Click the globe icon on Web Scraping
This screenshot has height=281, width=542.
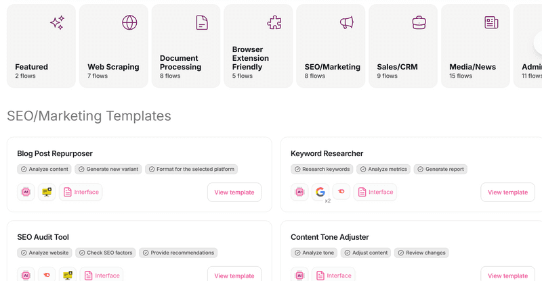click(x=129, y=23)
